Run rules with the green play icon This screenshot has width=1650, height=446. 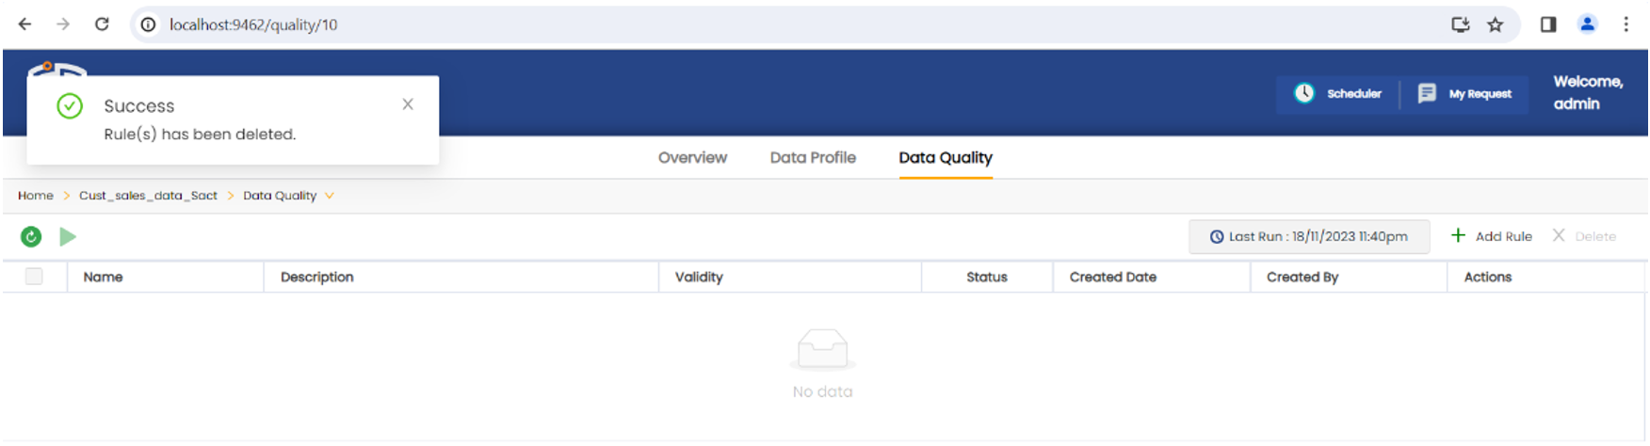(68, 237)
